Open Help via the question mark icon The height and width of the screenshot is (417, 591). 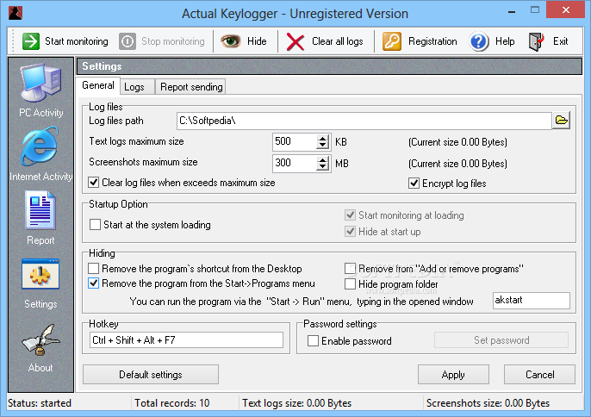click(479, 41)
